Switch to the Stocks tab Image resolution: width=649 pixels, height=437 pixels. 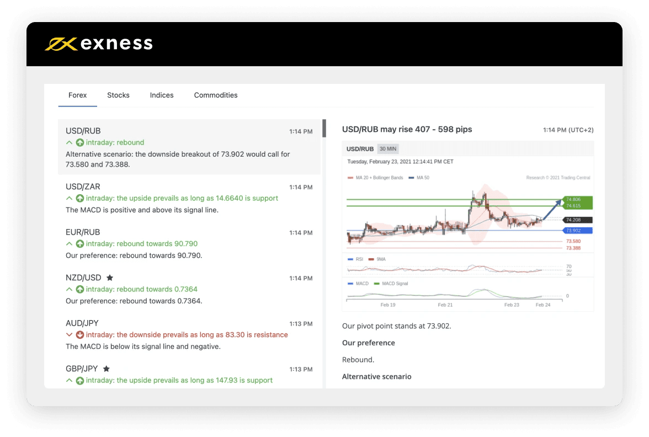pos(118,95)
